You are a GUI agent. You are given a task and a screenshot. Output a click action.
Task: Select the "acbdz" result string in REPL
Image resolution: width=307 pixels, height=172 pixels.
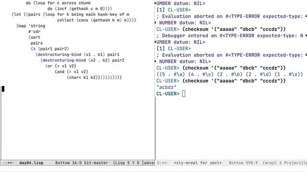[x=166, y=87]
